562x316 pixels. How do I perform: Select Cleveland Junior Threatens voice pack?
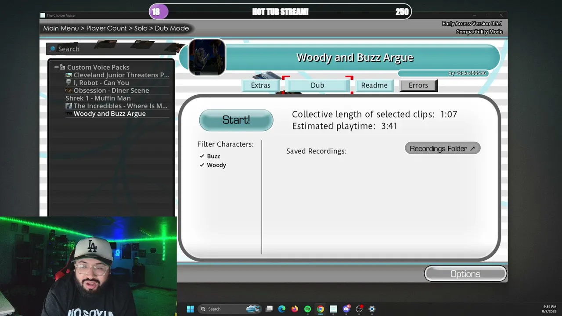117,75
